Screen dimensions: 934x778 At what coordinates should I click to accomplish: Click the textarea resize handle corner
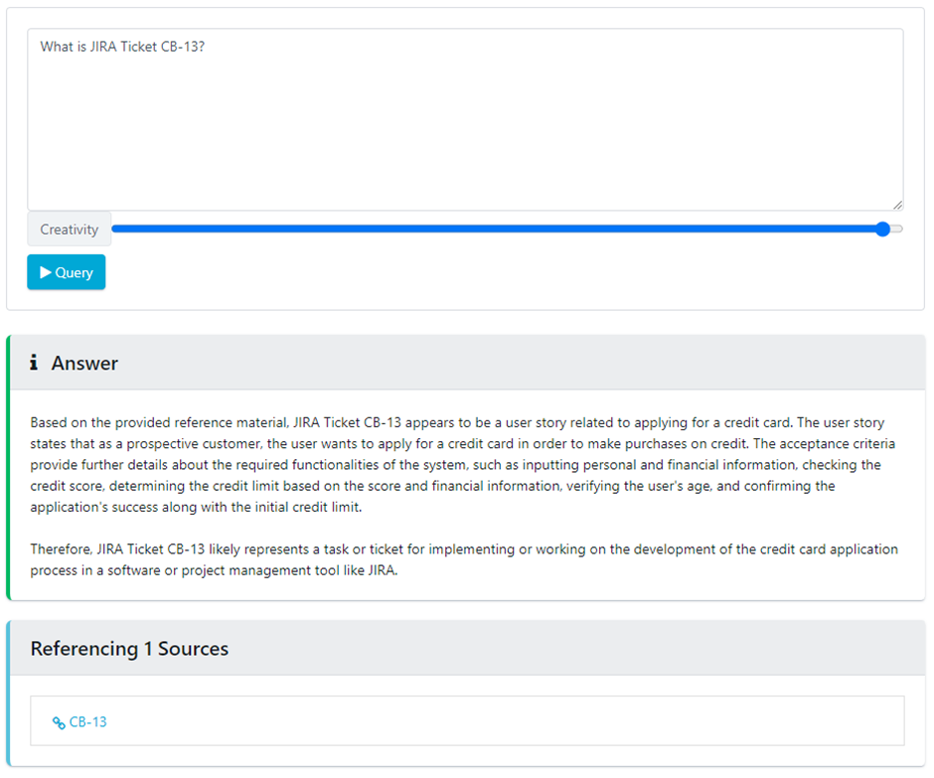(897, 205)
